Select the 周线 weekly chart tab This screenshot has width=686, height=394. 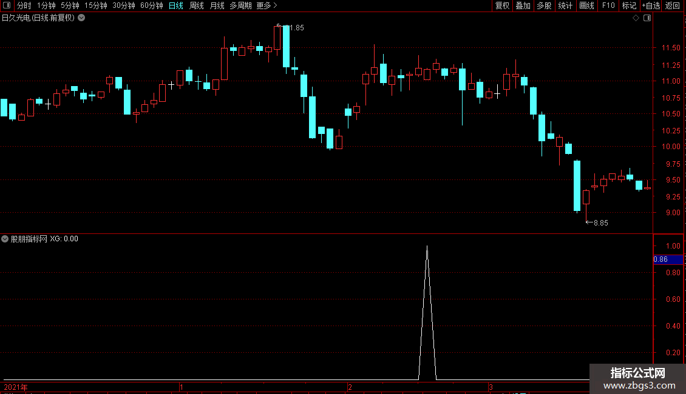[197, 5]
